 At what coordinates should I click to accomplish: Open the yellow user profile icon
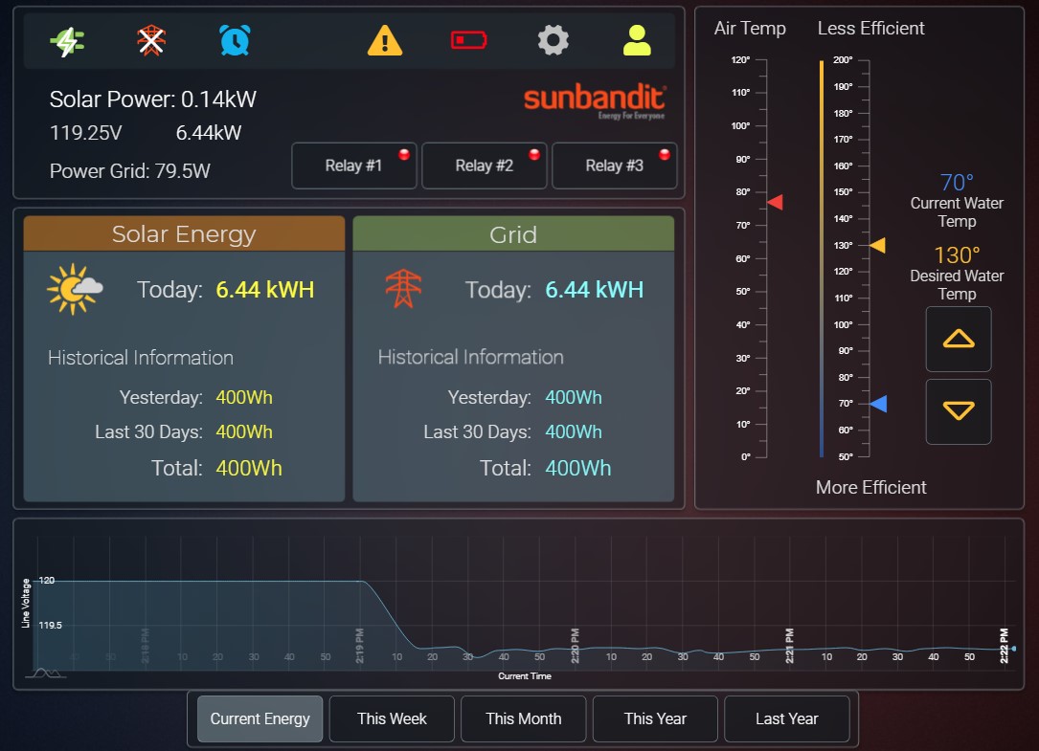(637, 40)
